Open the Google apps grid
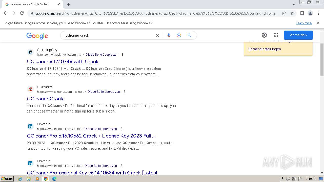Viewport: 324px width, 182px height. pyautogui.click(x=276, y=35)
